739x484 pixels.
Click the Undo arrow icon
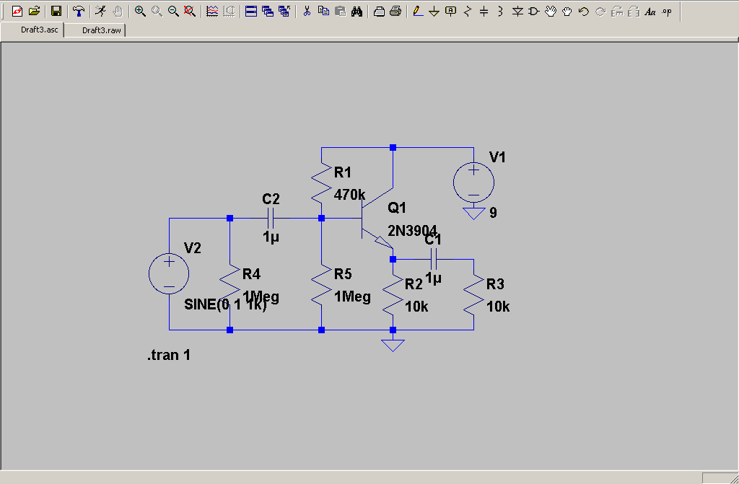point(584,11)
